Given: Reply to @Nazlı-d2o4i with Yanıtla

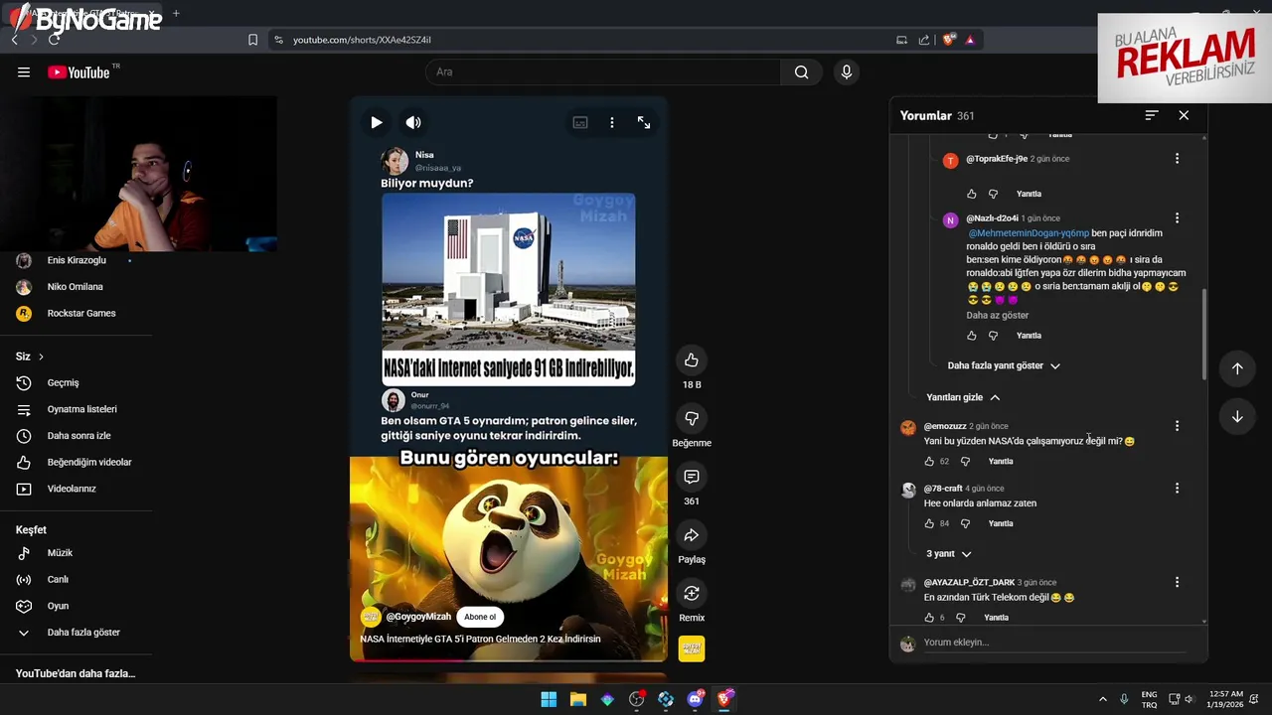Looking at the screenshot, I should (x=1029, y=336).
